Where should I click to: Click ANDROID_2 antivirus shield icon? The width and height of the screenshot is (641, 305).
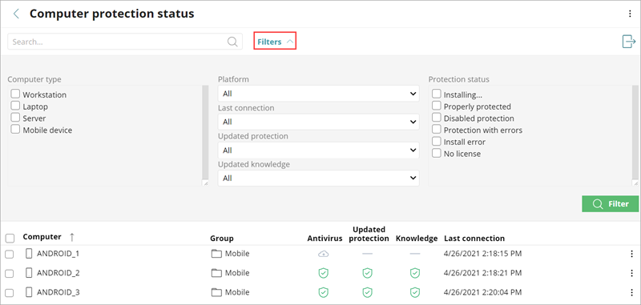point(324,273)
